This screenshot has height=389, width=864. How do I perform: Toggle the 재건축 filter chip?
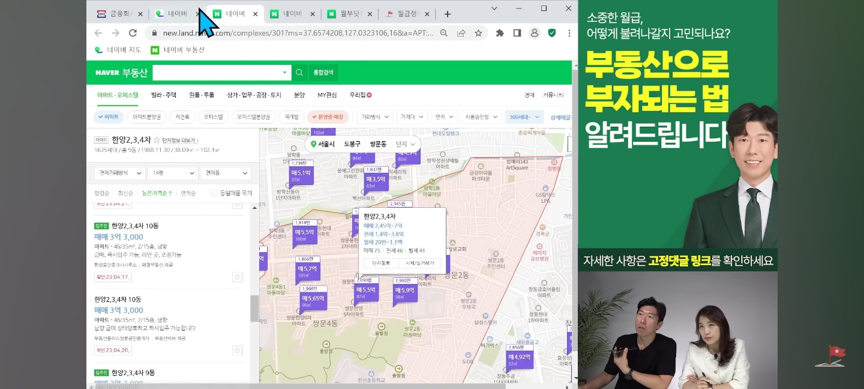coord(182,117)
